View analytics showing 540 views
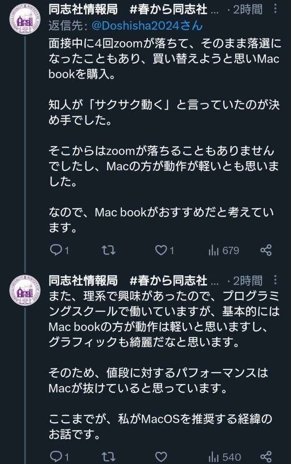The width and height of the screenshot is (291, 464). click(x=225, y=456)
